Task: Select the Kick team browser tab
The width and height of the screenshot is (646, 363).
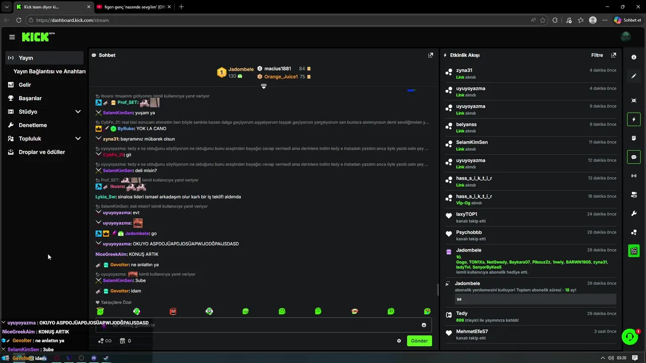Action: [x=52, y=7]
